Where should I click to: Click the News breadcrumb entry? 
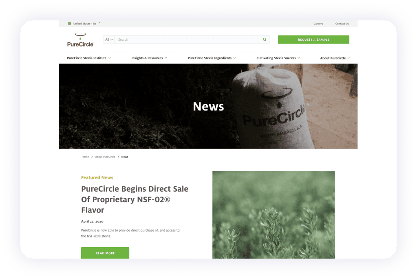[125, 157]
